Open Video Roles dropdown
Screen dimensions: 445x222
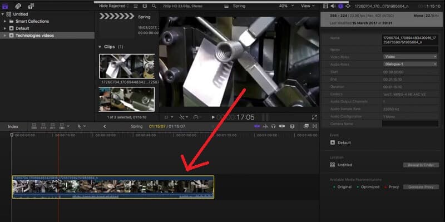tap(410, 57)
